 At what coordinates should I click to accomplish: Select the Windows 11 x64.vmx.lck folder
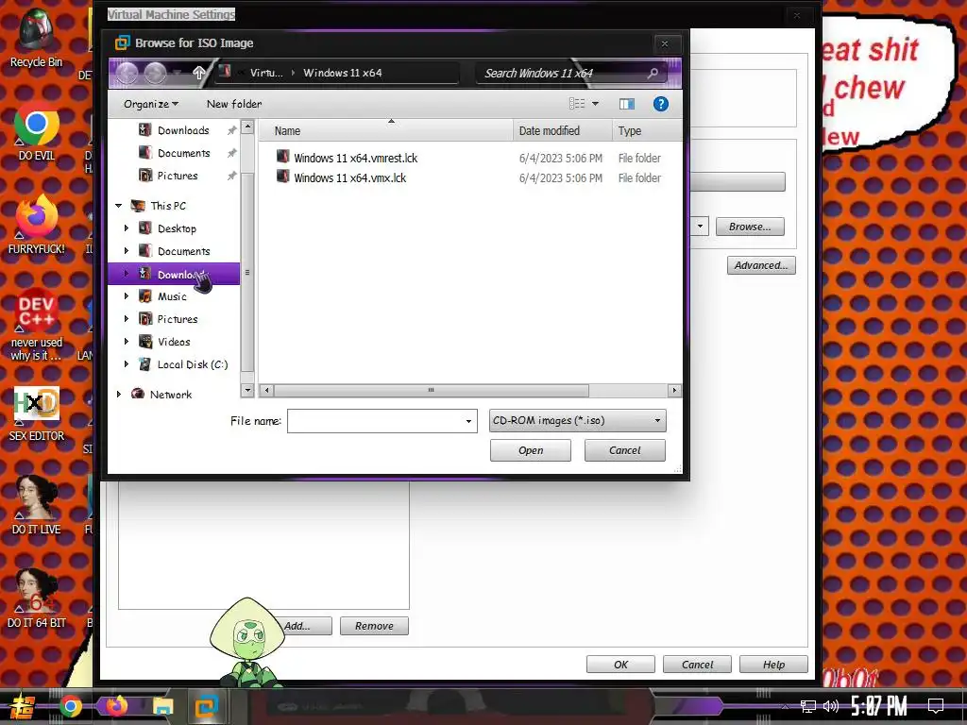coord(349,177)
